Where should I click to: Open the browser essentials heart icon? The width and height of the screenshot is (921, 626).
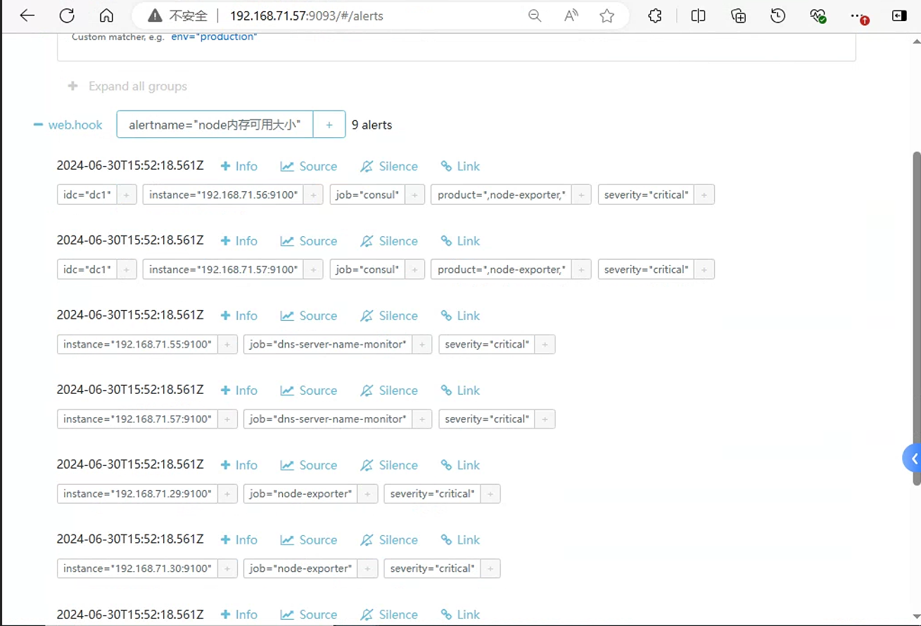point(818,15)
